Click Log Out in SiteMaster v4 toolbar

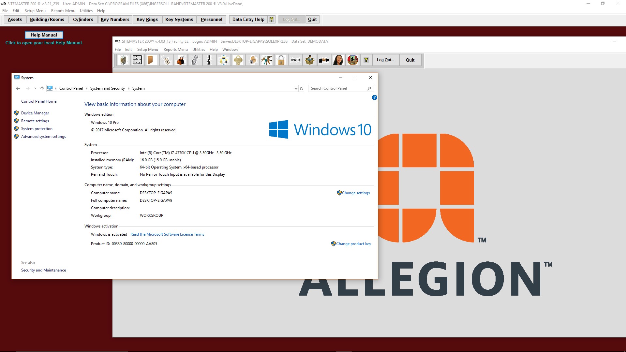point(385,60)
